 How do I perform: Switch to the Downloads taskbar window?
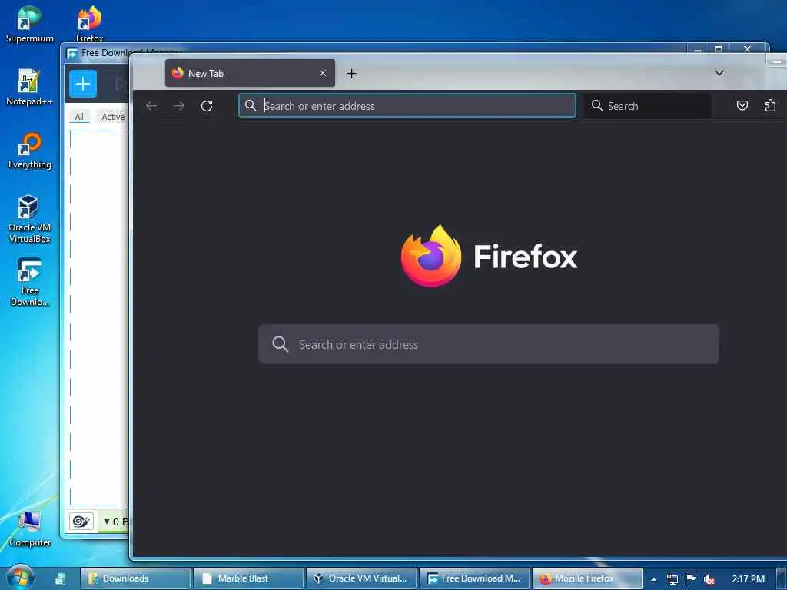[135, 578]
